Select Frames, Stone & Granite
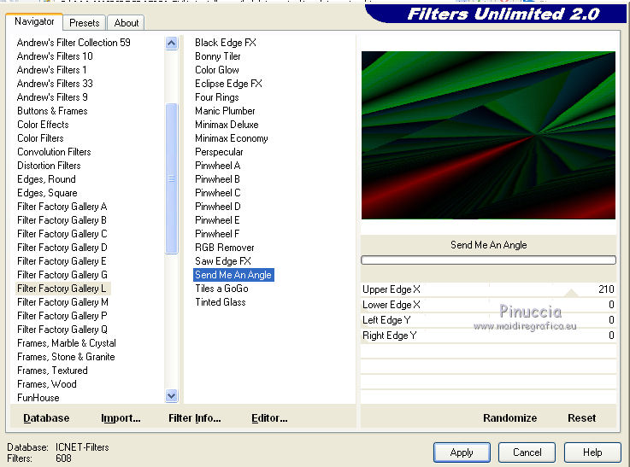Screen dimensions: 630x467 [66, 356]
